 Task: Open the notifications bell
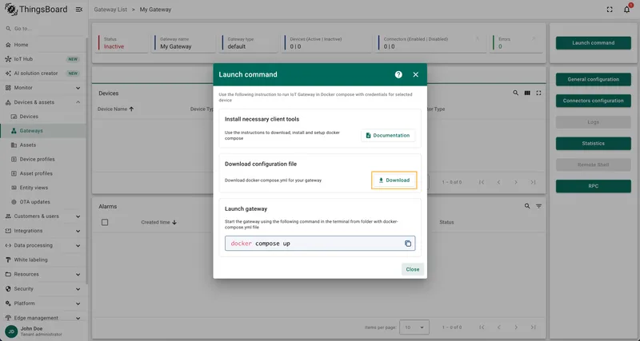click(627, 10)
